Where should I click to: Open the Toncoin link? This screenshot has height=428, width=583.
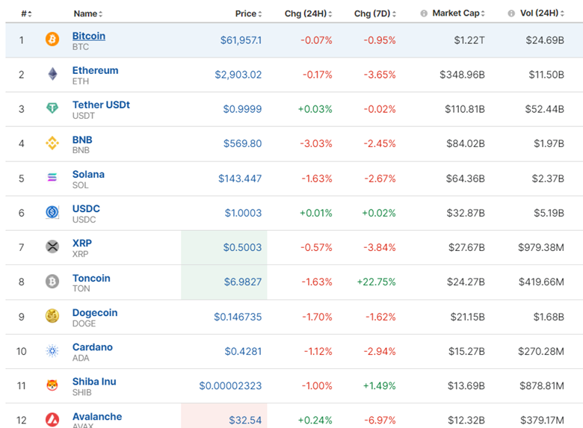(x=91, y=279)
